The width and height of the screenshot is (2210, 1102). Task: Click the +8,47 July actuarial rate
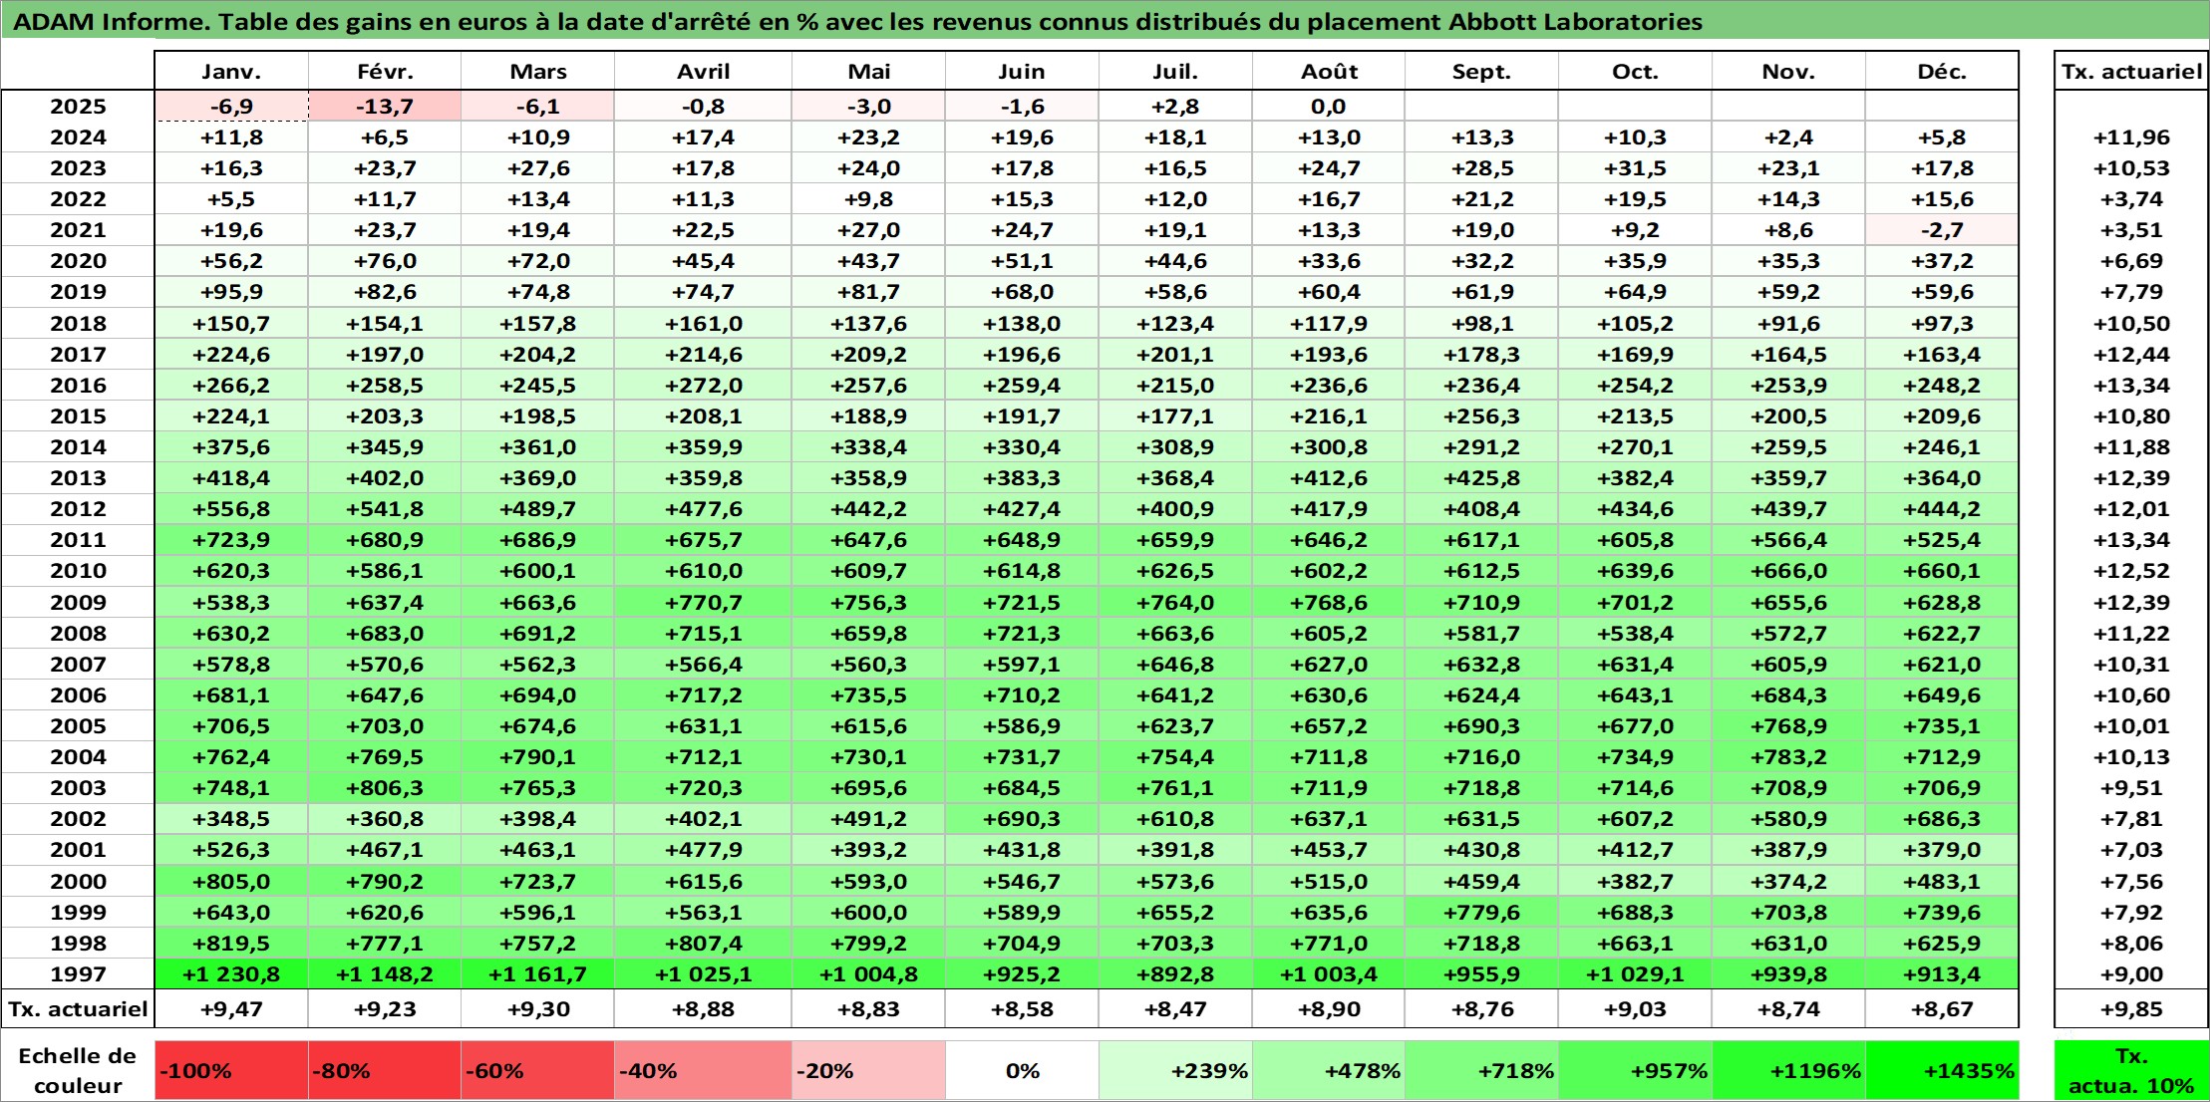pos(1175,1008)
